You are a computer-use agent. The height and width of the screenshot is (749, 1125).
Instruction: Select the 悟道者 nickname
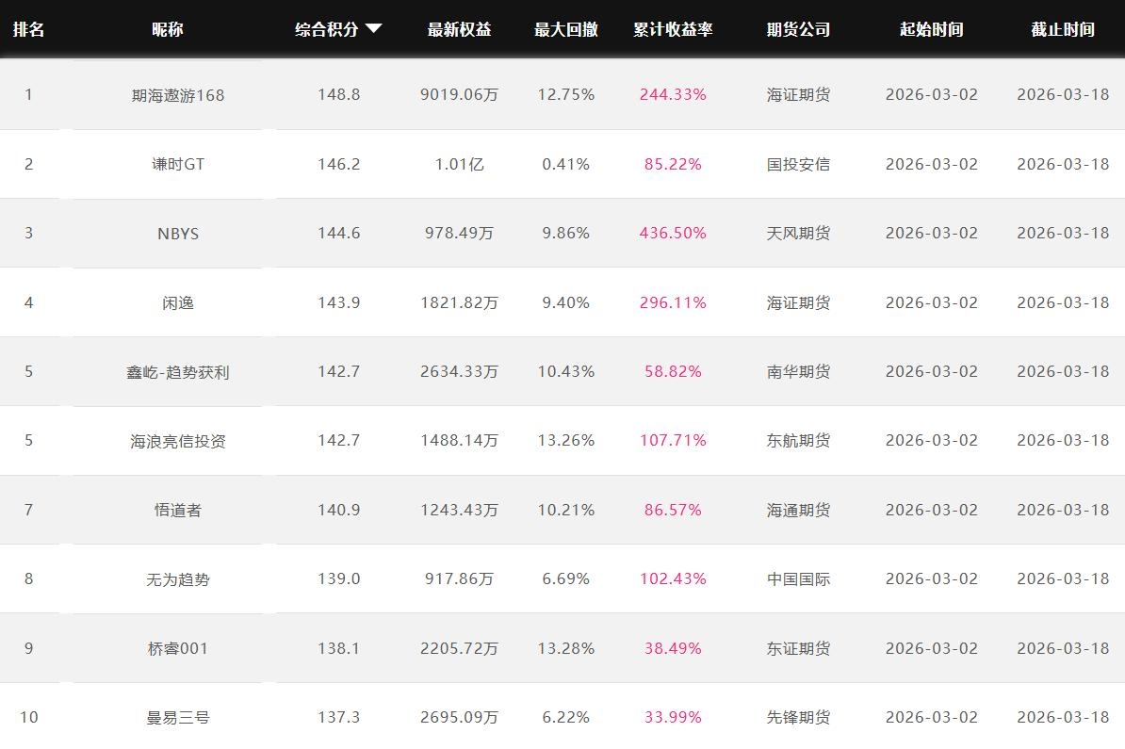coord(178,510)
